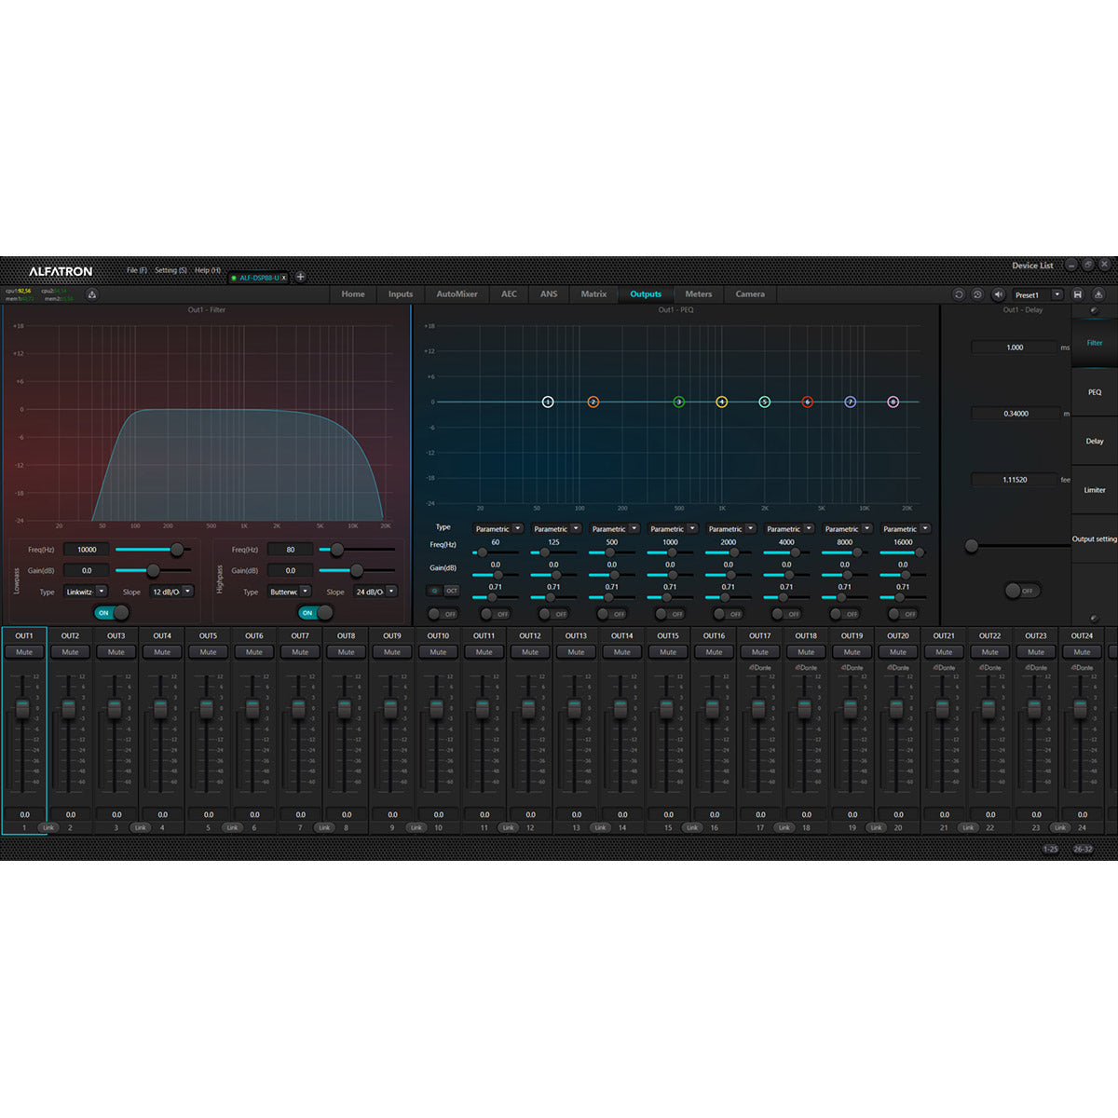
Task: Click the reset/undo circular arrow icon
Action: pyautogui.click(x=959, y=294)
